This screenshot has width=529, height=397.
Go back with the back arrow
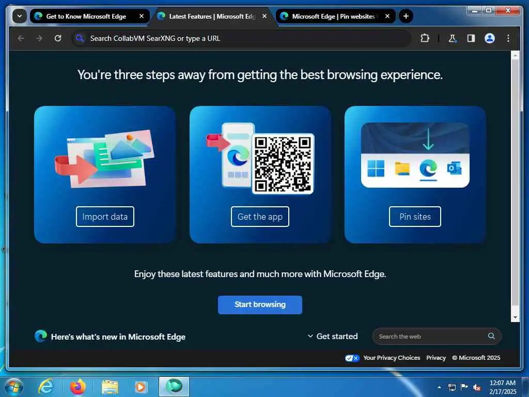pos(21,38)
